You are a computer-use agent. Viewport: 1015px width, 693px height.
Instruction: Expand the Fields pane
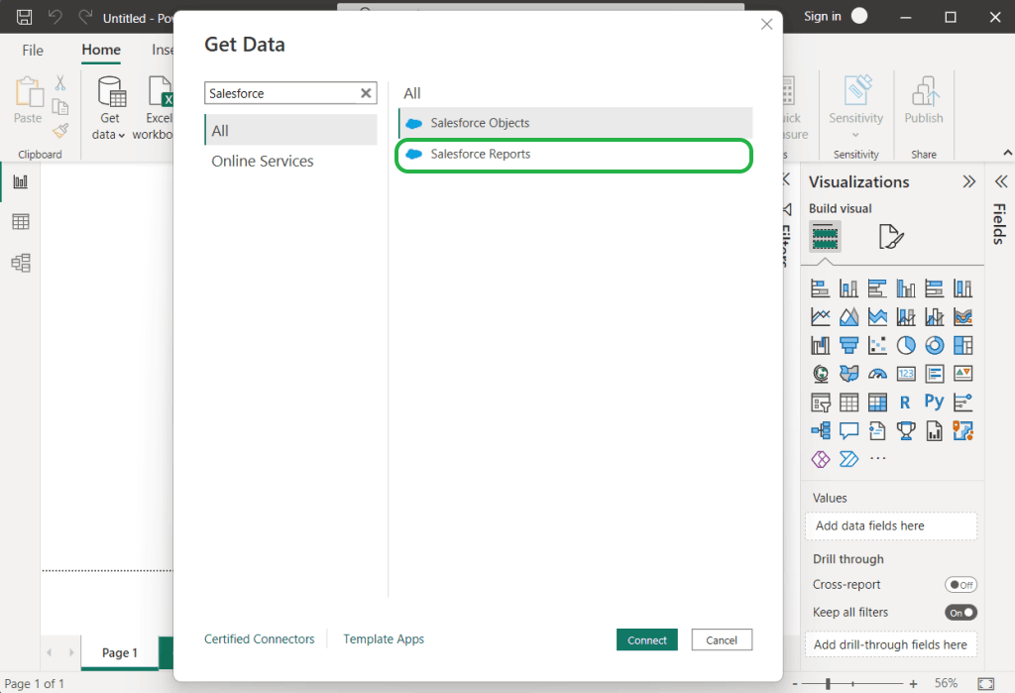[x=1000, y=181]
